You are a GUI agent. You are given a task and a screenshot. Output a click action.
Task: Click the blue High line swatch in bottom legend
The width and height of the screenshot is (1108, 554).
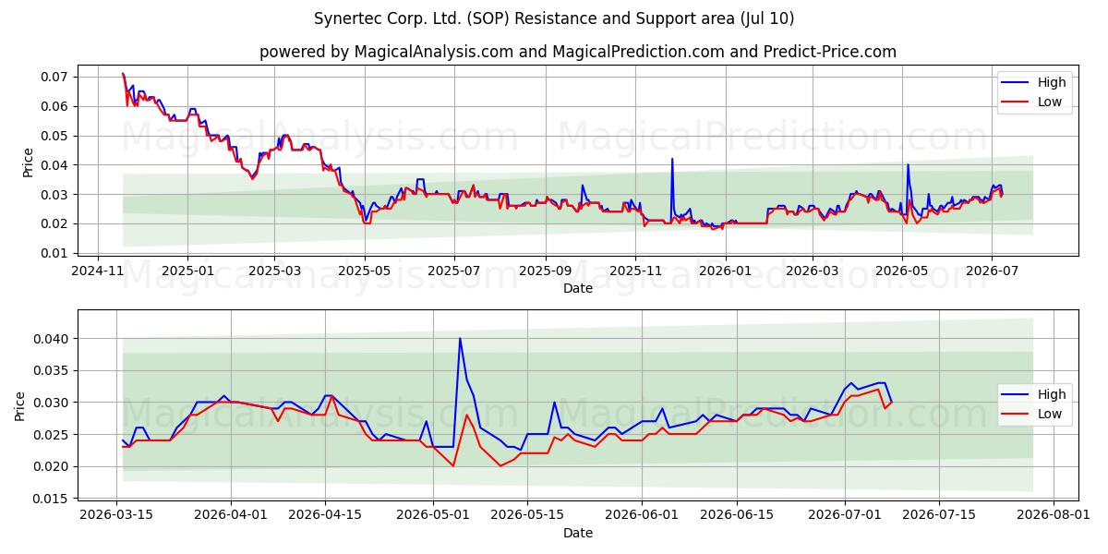(x=1017, y=394)
